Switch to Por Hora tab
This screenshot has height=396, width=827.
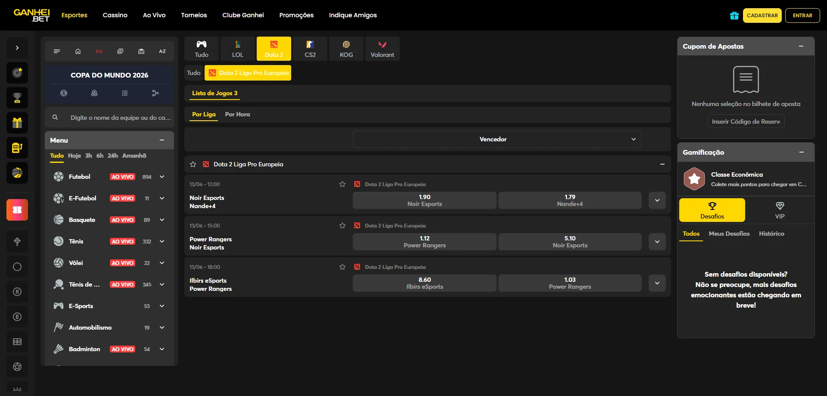[237, 114]
